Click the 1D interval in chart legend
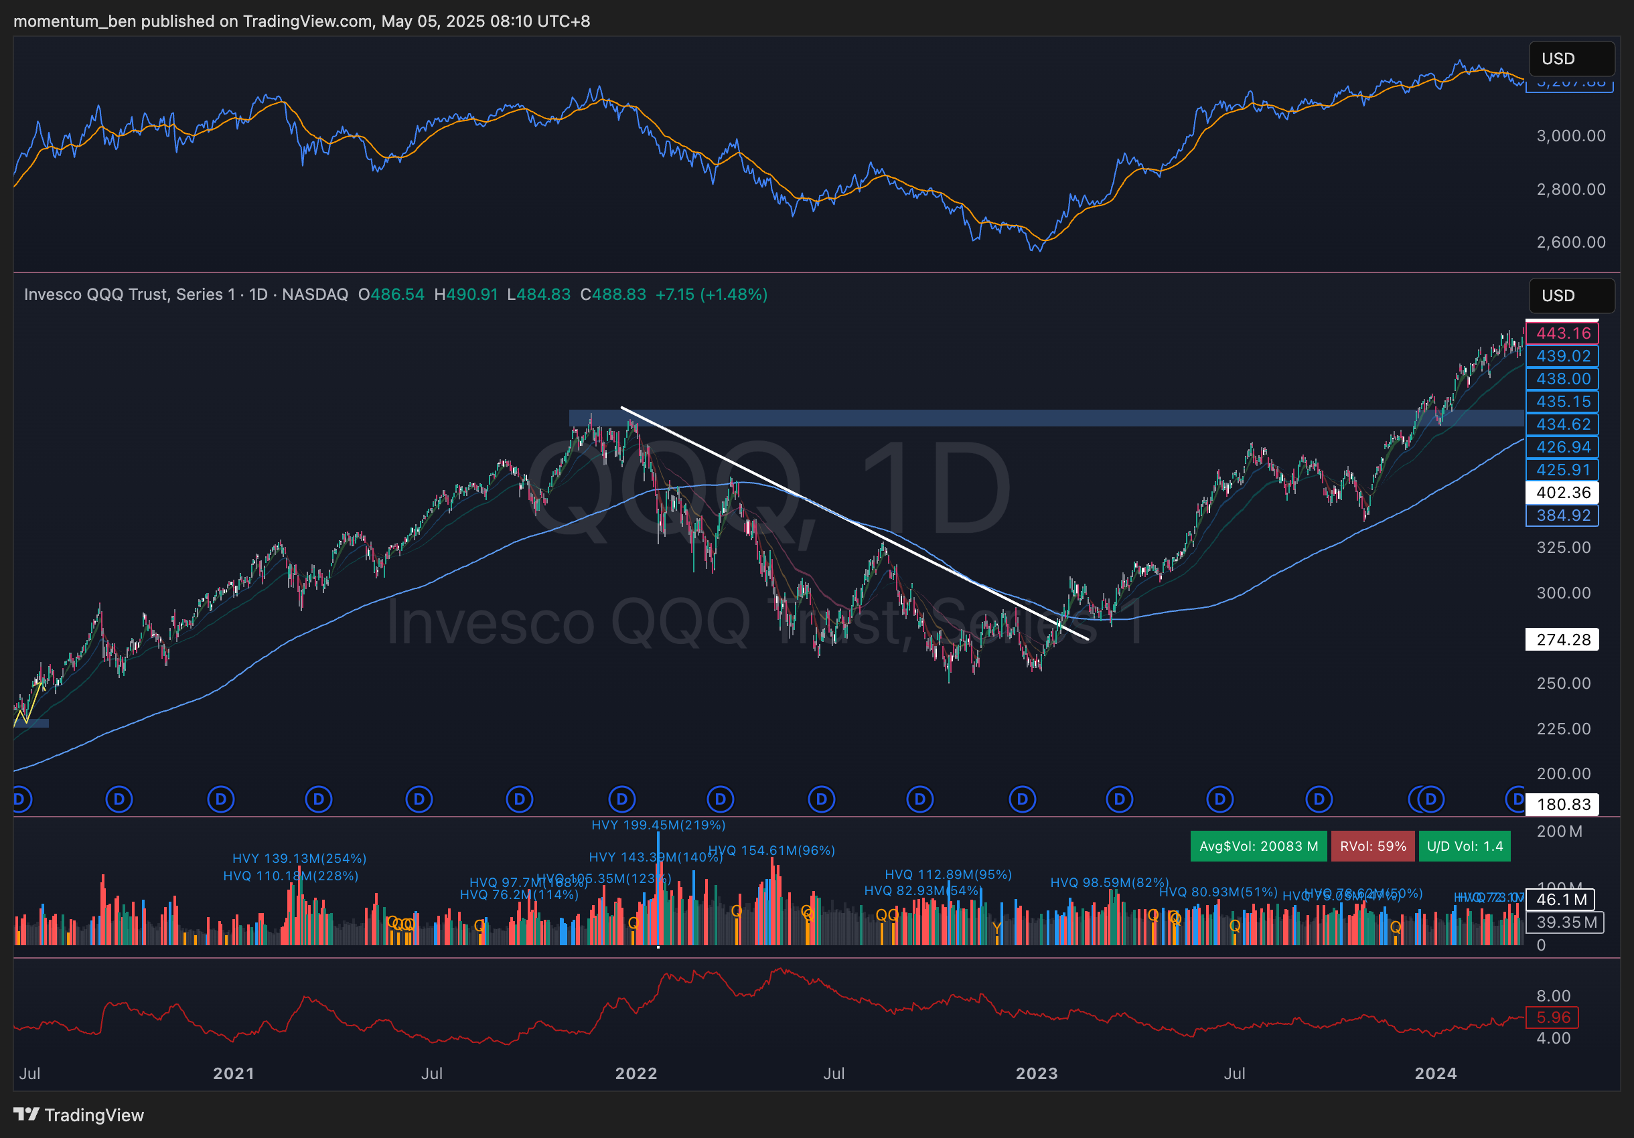 (258, 295)
